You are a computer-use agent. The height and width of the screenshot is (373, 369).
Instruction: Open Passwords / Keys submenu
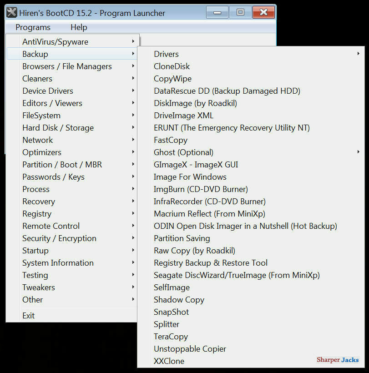(71, 177)
